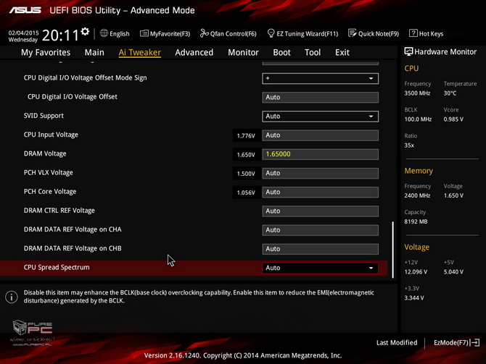Click the globe icon for English language
Screen dimensions: 486x364
coord(104,33)
